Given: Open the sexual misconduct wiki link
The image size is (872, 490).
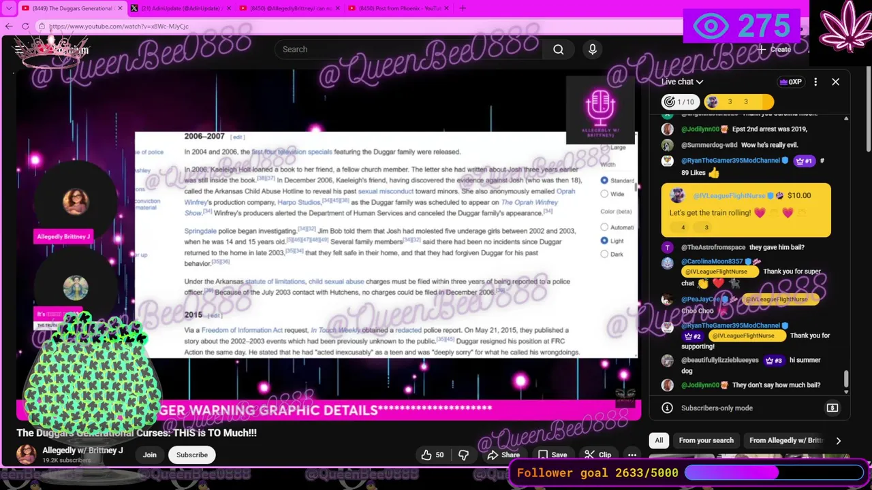Looking at the screenshot, I should click(x=386, y=191).
